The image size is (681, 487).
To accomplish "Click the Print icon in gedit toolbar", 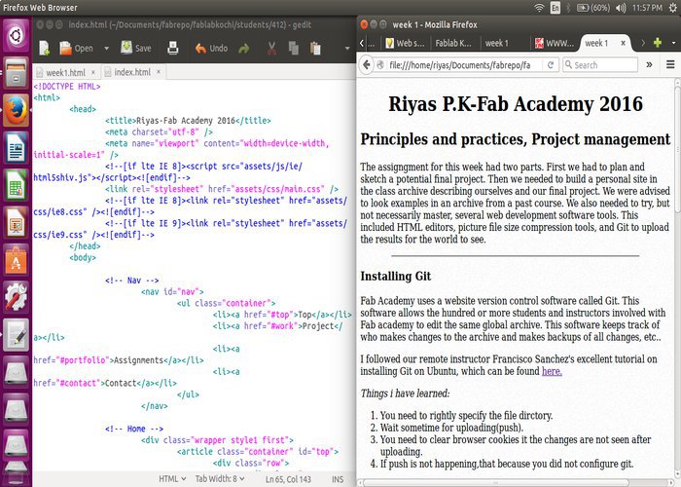I will 173,48.
